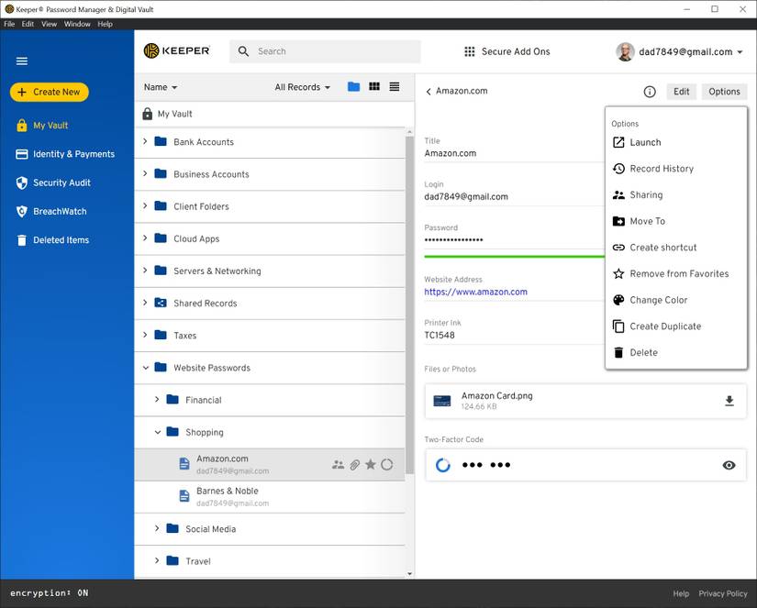Open the Help menu in menu bar

(105, 24)
